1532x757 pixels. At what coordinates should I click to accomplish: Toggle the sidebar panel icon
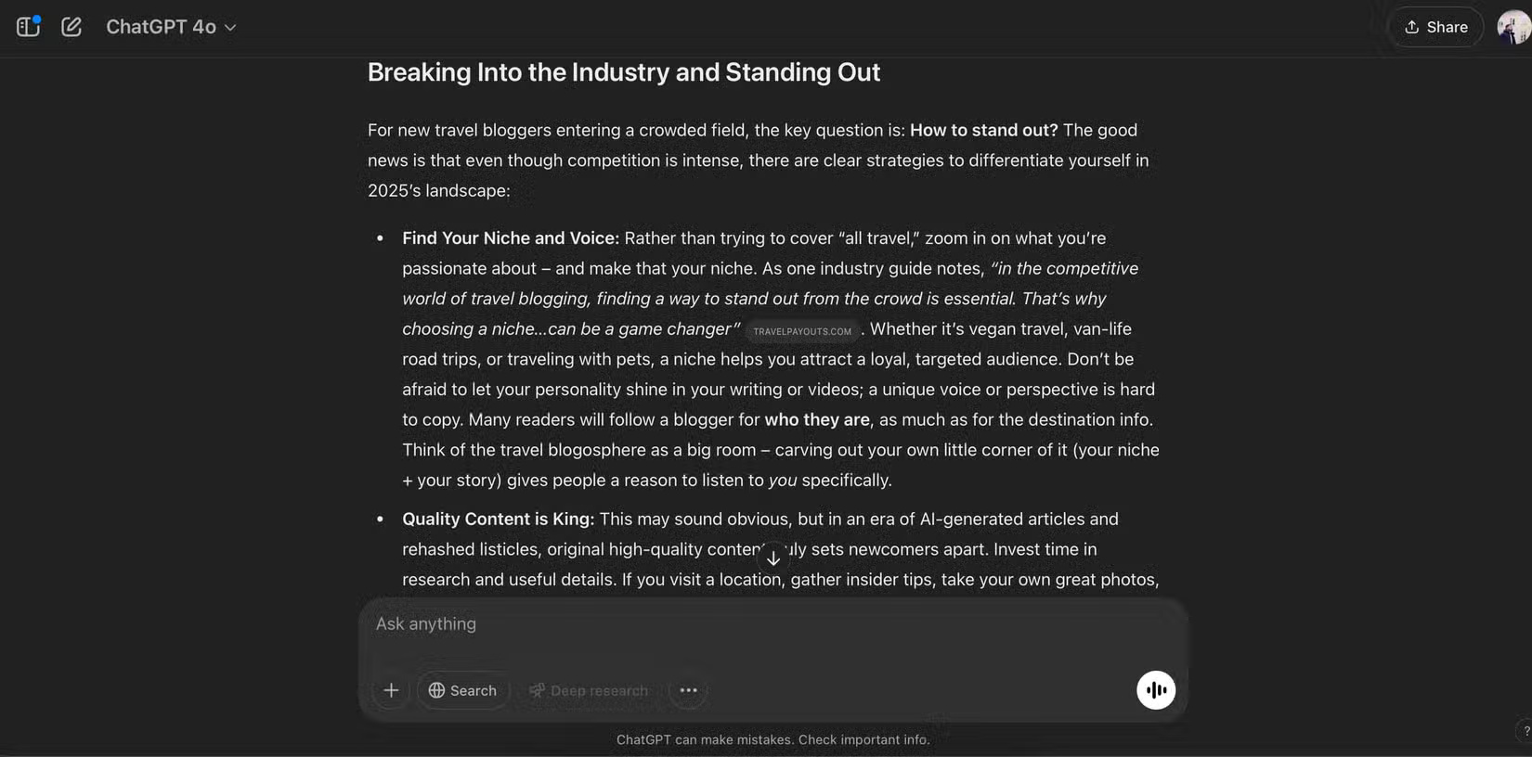tap(29, 26)
